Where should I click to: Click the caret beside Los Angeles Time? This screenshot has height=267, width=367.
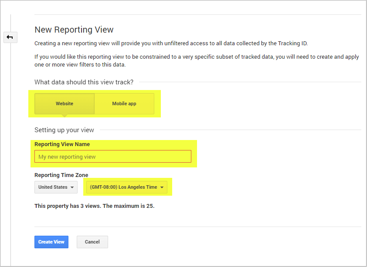162,187
